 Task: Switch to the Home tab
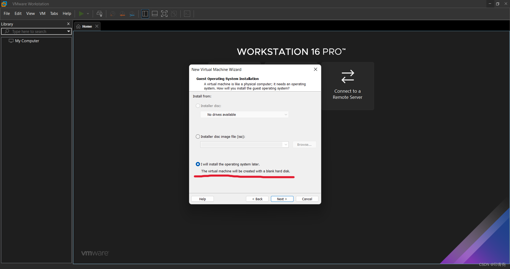(87, 26)
